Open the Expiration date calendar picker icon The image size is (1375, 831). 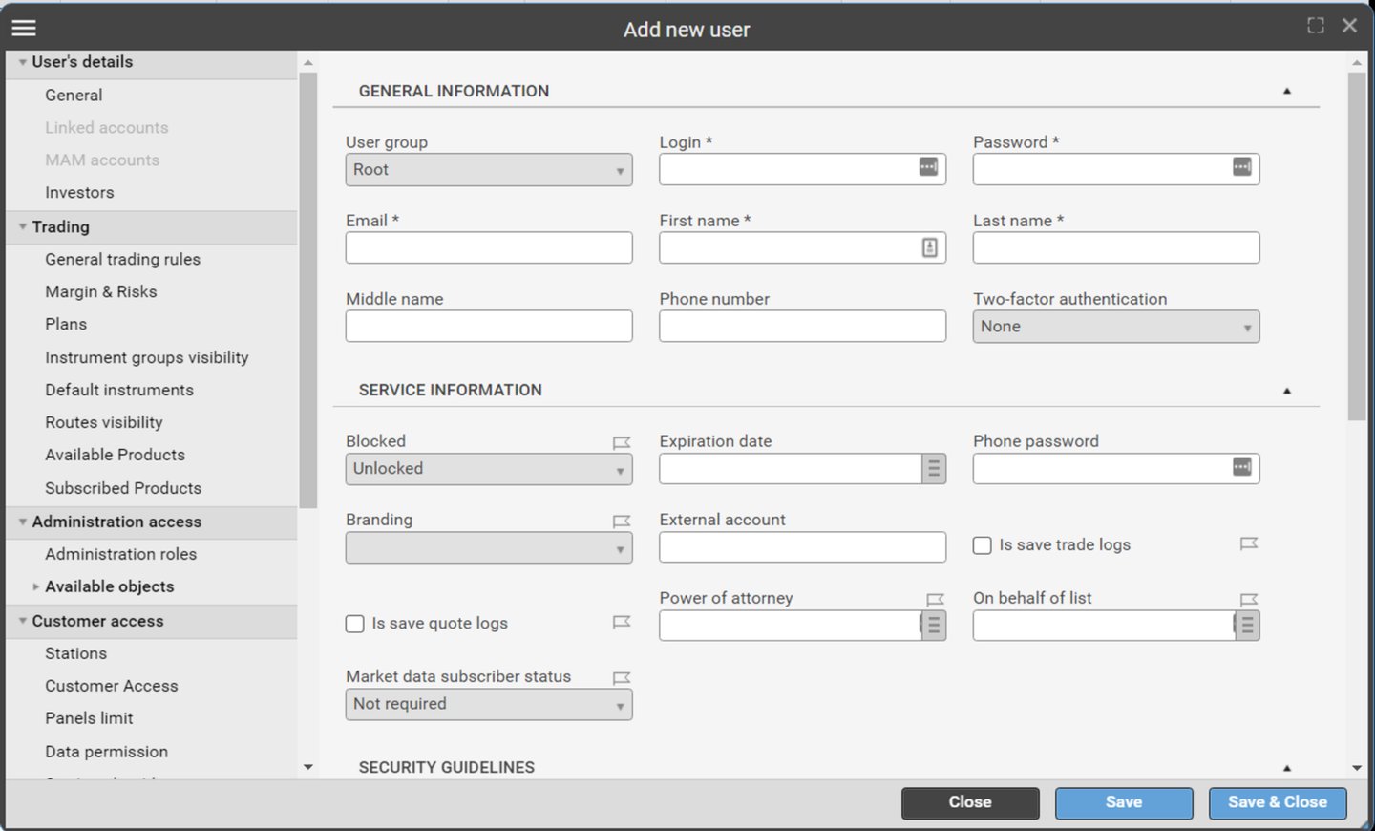pyautogui.click(x=933, y=468)
